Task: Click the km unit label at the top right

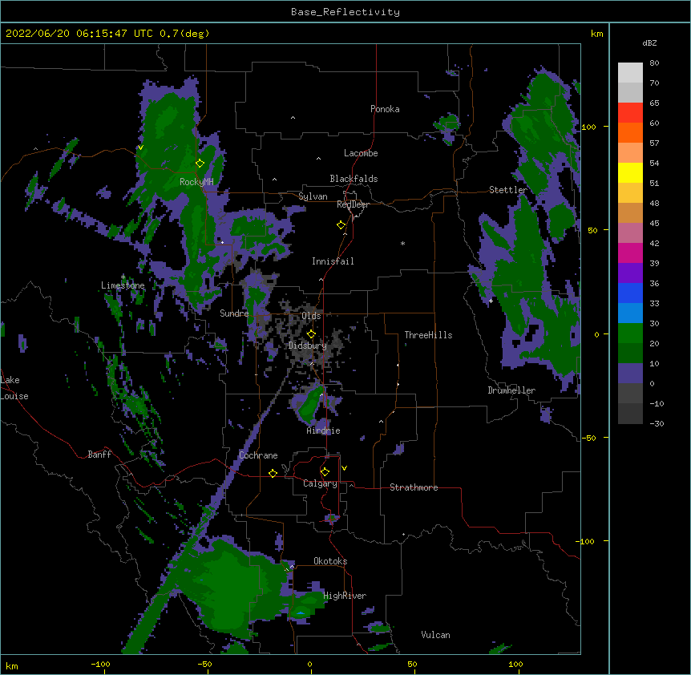Action: tap(597, 34)
